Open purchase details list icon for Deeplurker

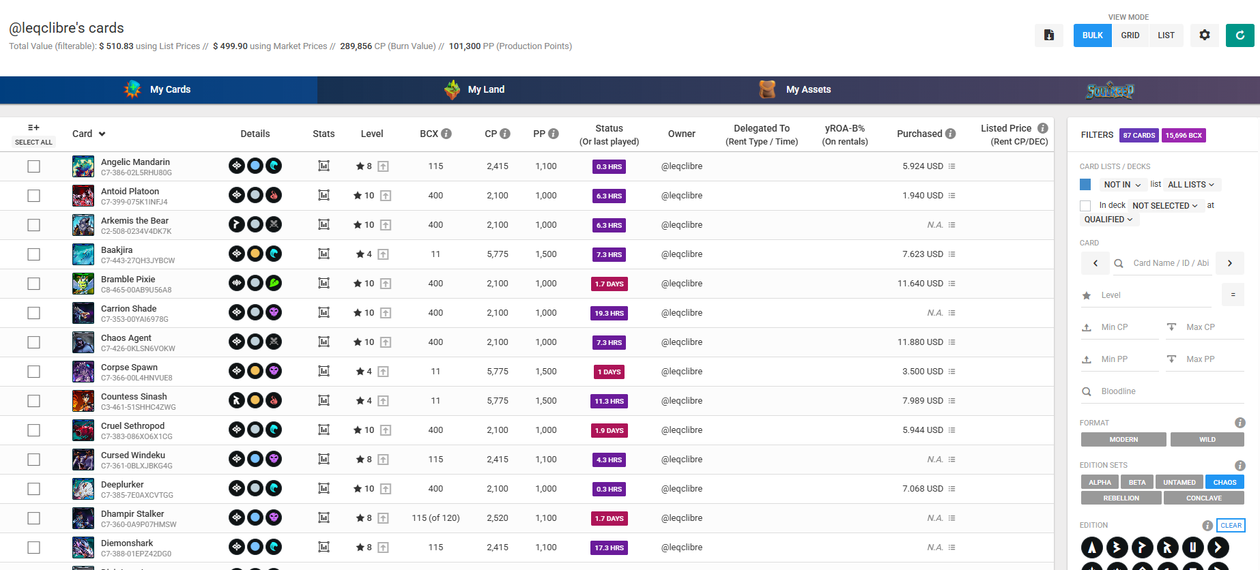[x=951, y=489]
